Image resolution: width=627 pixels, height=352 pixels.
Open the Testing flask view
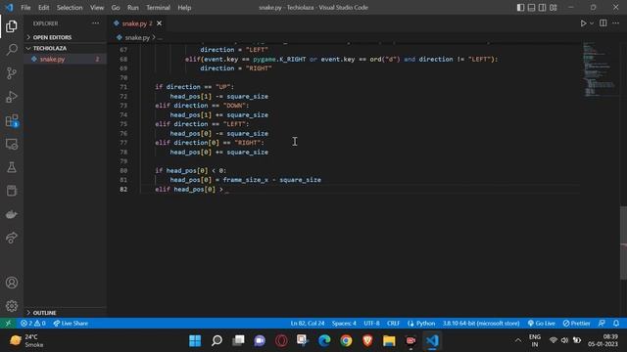[12, 167]
